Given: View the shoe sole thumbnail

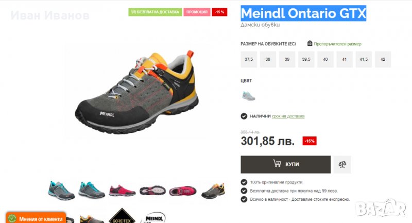Looking at the screenshot, I should tap(152, 191).
